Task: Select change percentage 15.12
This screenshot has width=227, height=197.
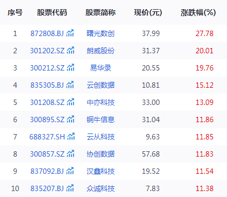Action: tap(204, 85)
